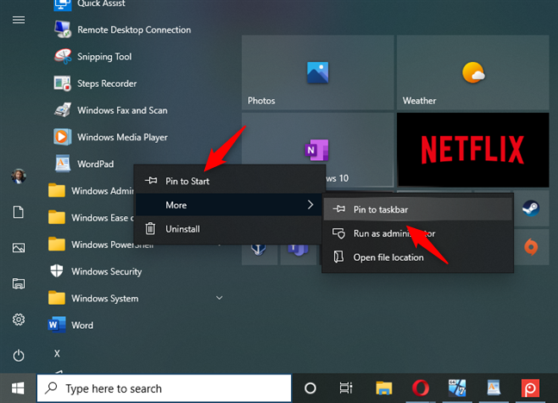
Task: Open the Weather tile
Action: coord(473,72)
